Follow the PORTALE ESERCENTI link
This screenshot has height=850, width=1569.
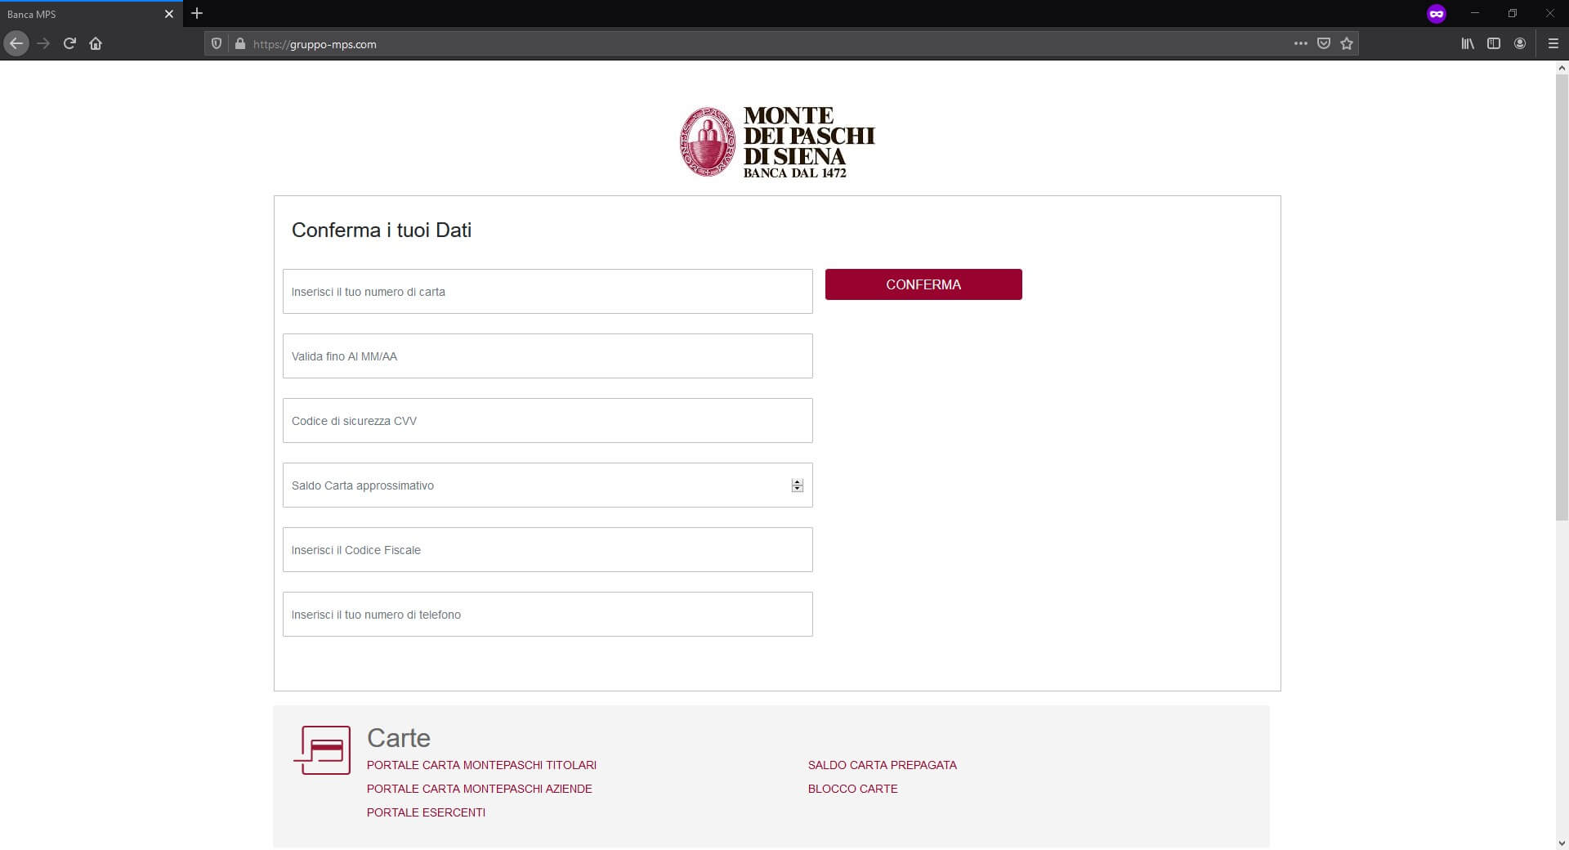click(426, 812)
